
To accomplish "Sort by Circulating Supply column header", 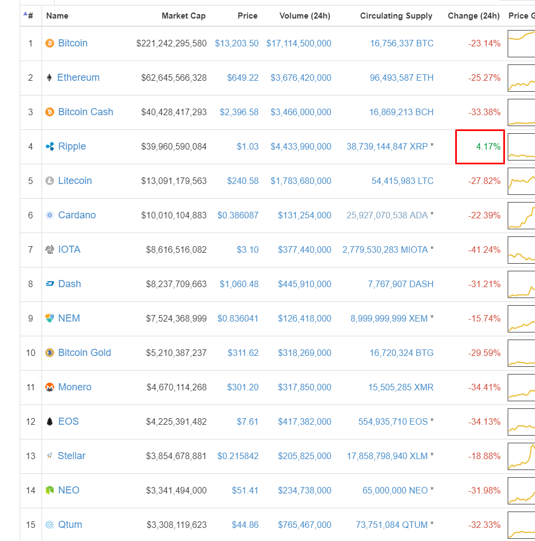I will pyautogui.click(x=396, y=16).
